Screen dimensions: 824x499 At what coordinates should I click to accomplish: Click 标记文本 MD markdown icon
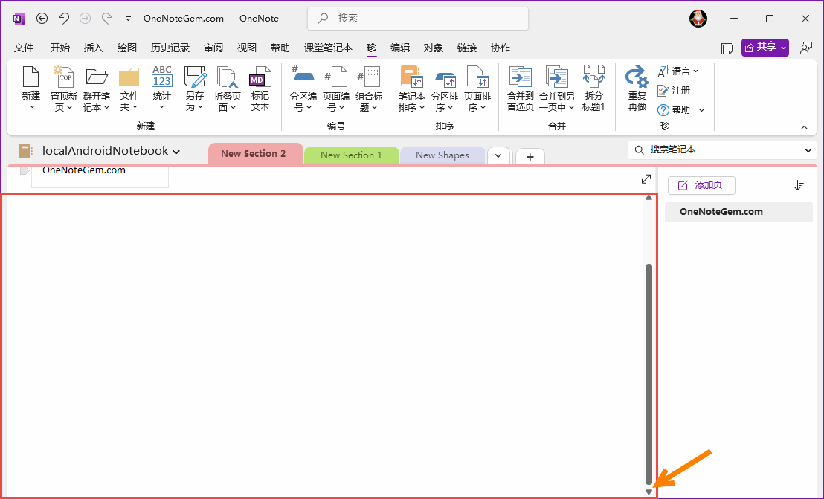point(260,77)
